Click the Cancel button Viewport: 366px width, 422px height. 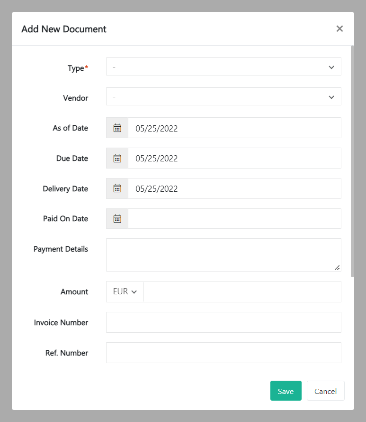(x=325, y=391)
